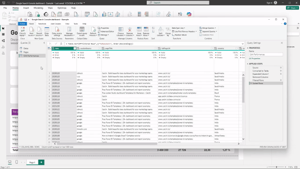Screen dimensions: 300x169
Task: Click the Name field in Query Settings
Action: (x=266, y=54)
